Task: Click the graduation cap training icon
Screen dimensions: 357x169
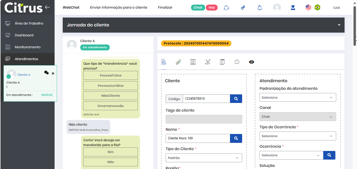Action: tap(293, 8)
